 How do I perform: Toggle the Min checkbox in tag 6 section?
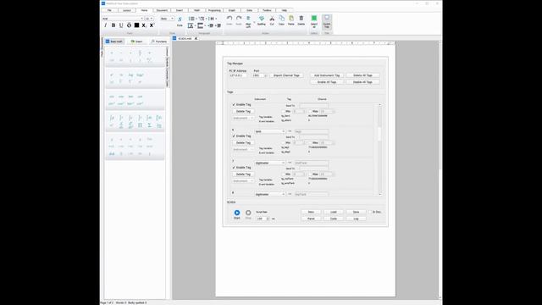(x=283, y=143)
